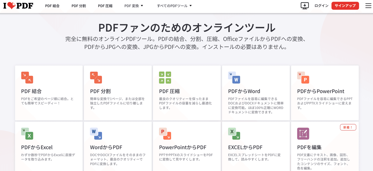
Task: Click the EXCELからPDF icon
Action: click(x=234, y=134)
